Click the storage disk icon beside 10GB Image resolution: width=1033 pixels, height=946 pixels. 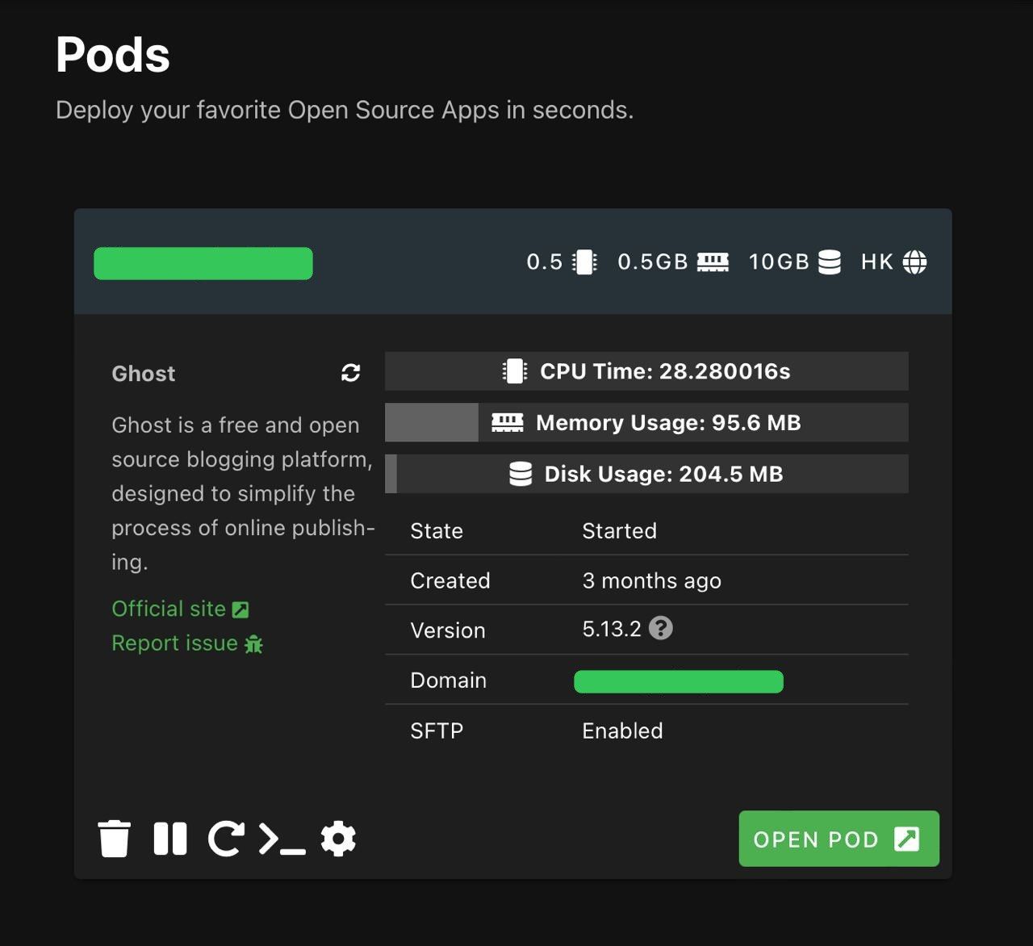(x=830, y=262)
